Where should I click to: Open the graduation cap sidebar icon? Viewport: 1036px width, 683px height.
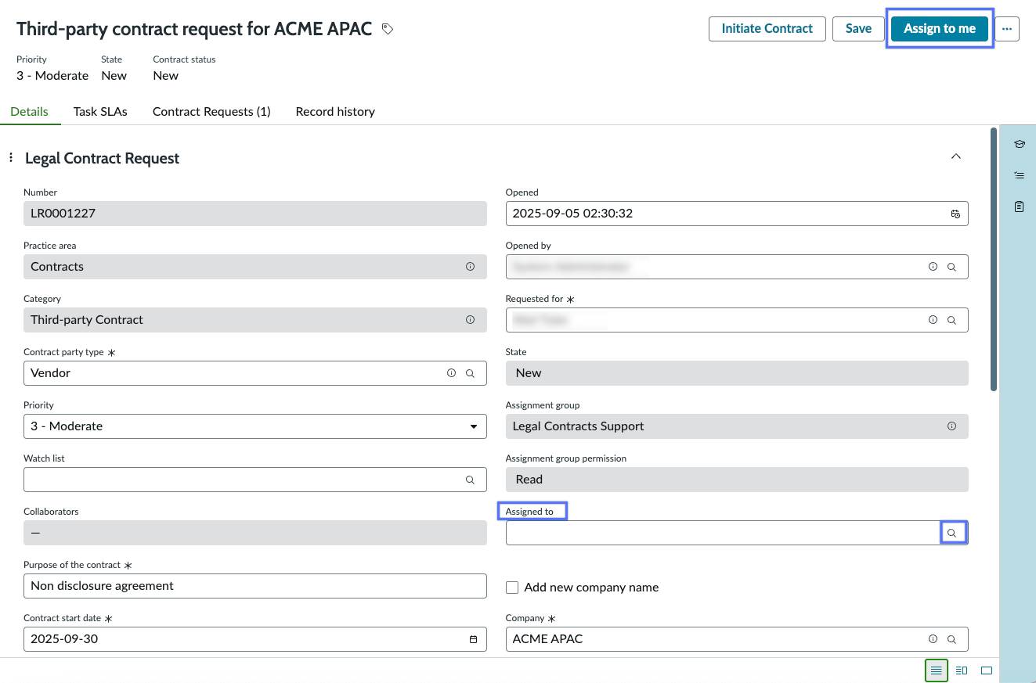[1019, 144]
